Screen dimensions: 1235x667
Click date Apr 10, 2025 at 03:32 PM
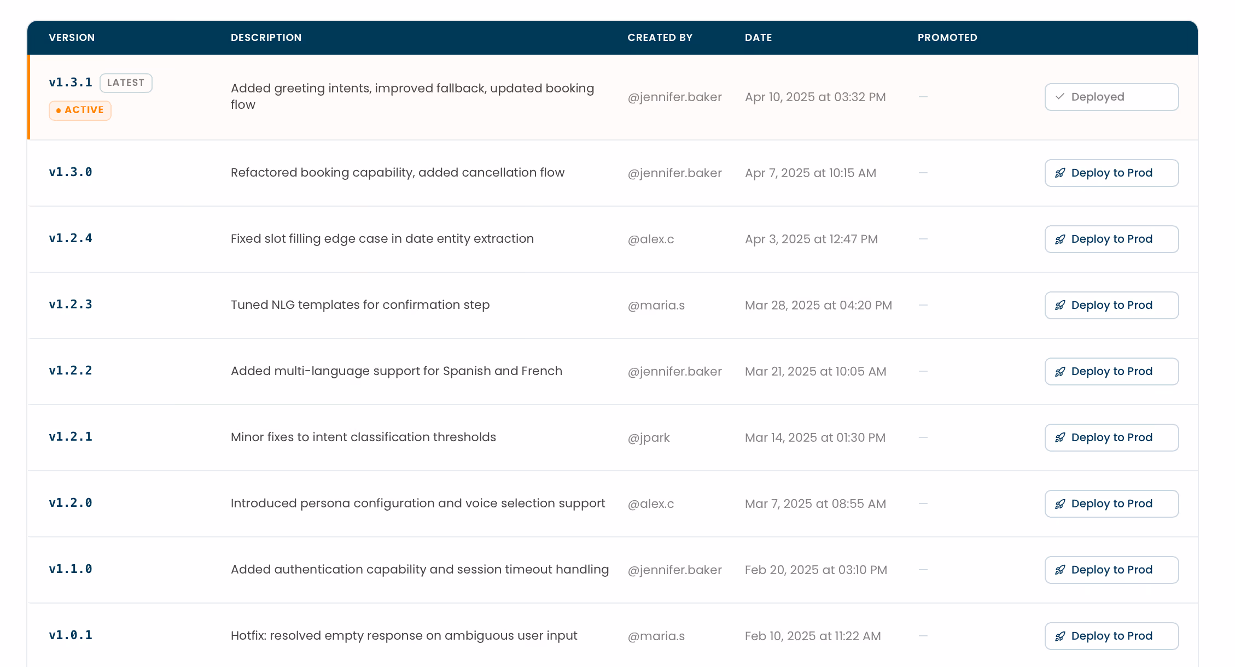[815, 97]
